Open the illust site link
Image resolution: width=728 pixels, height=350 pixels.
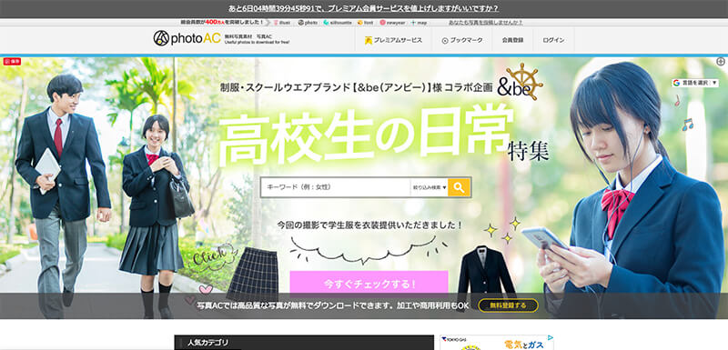282,22
